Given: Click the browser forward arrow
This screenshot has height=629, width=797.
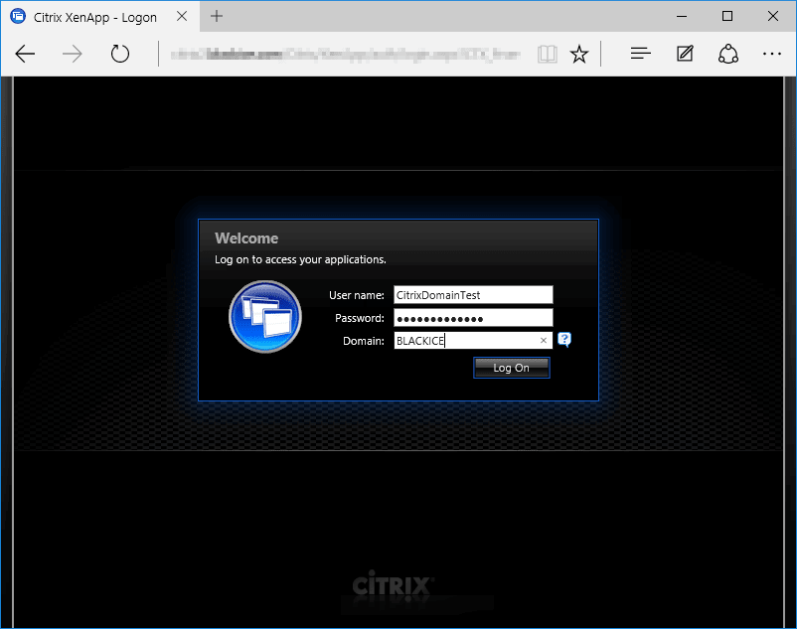Looking at the screenshot, I should click(73, 54).
